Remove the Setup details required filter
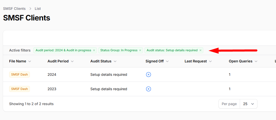Screen dimensions: 276x120 pyautogui.click(x=200, y=50)
